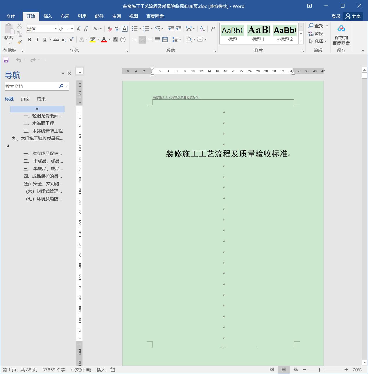Close the navigation pane

69,73
